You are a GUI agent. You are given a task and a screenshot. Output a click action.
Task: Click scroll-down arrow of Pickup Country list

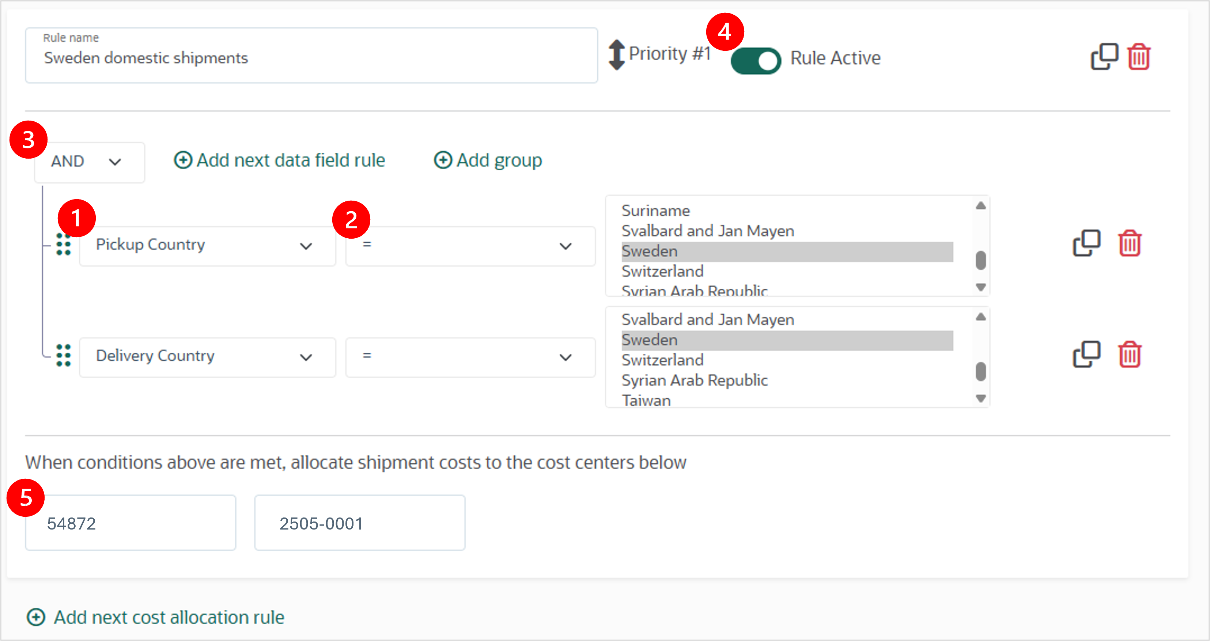pos(981,287)
